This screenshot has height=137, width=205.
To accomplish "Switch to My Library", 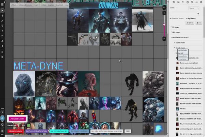I will point(191,18).
